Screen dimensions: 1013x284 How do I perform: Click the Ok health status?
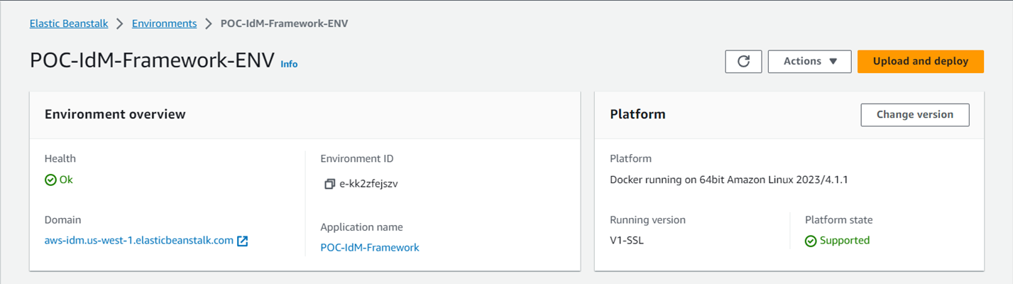(x=66, y=180)
